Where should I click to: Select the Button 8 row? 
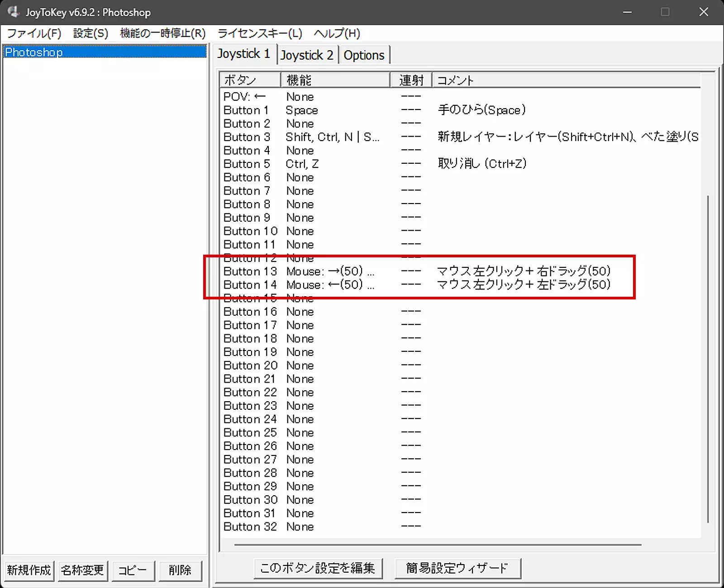click(460, 204)
